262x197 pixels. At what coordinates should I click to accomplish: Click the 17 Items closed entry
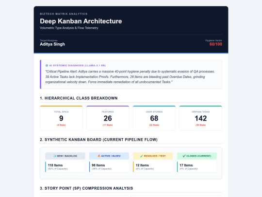[x=197, y=167]
